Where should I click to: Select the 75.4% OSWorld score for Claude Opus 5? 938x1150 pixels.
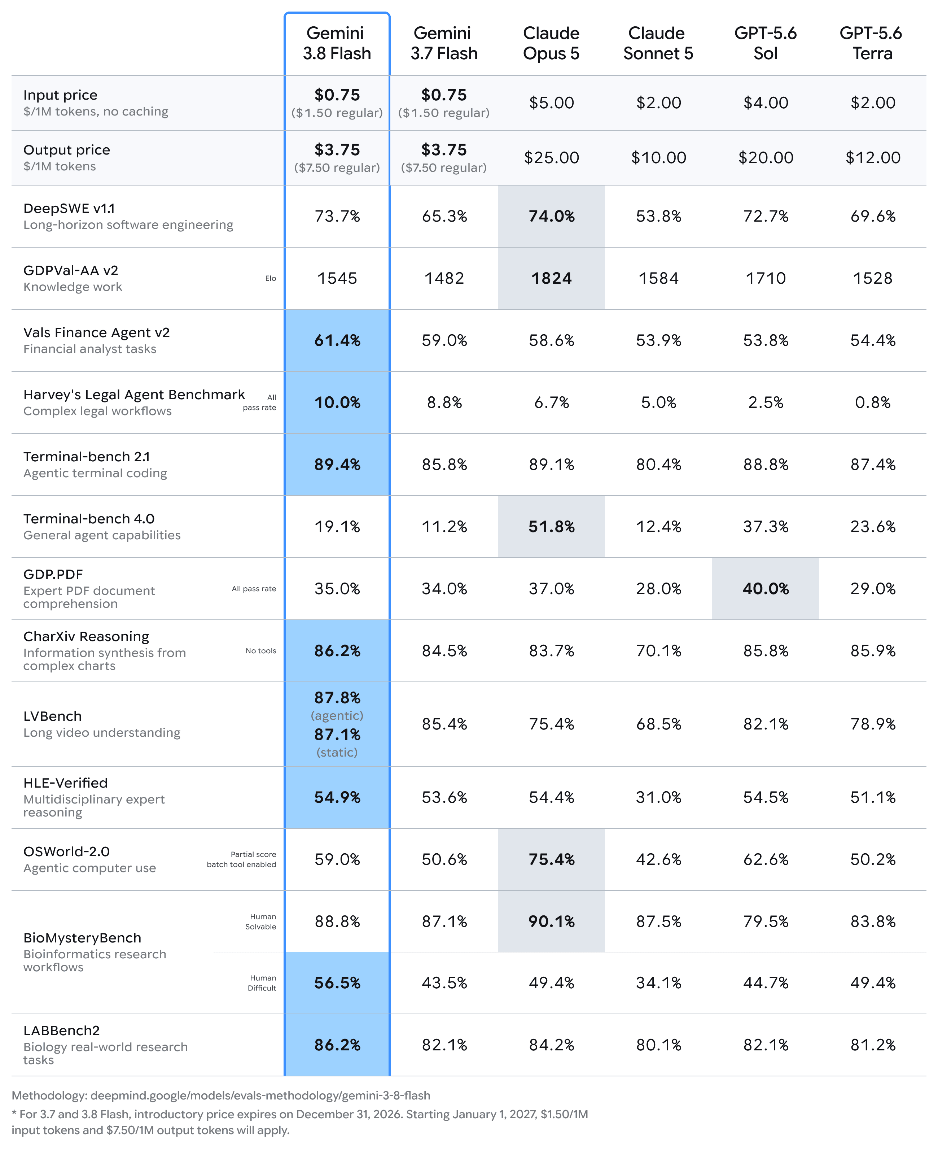[551, 859]
